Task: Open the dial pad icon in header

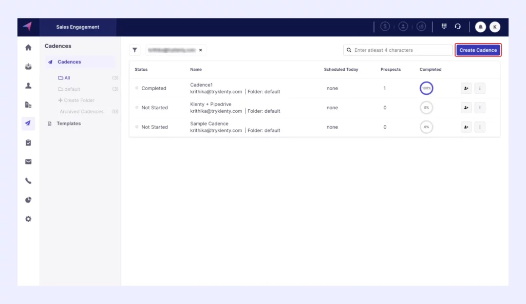Action: click(x=444, y=27)
